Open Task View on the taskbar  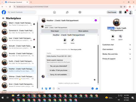(x=8, y=98)
